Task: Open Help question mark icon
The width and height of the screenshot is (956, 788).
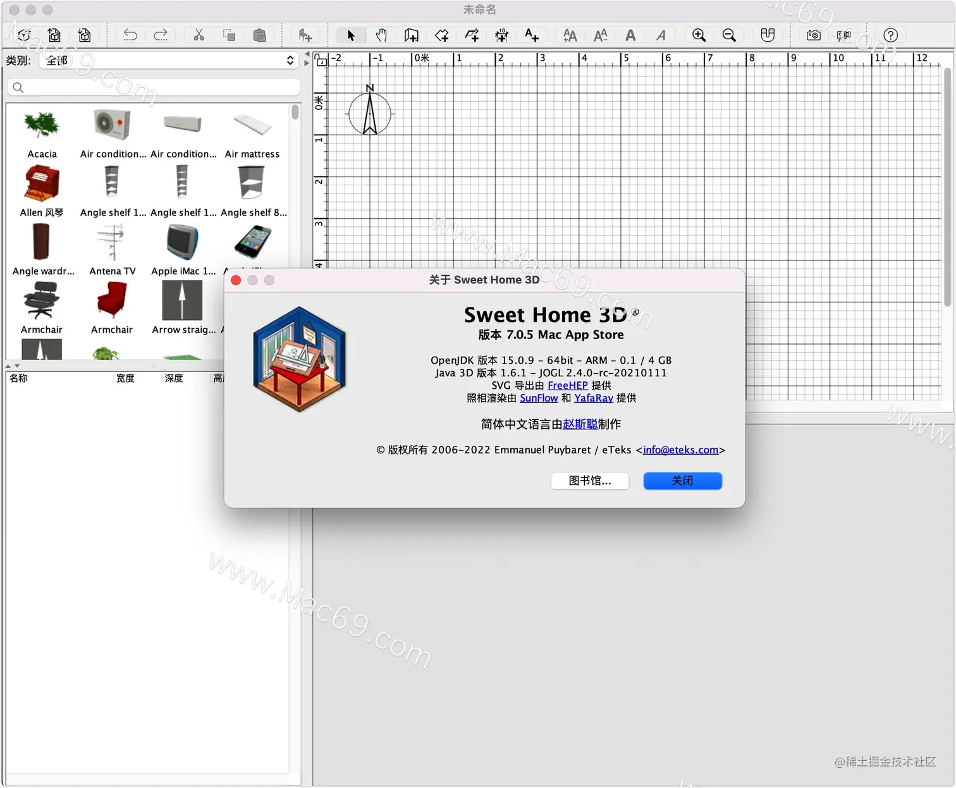Action: pos(891,35)
